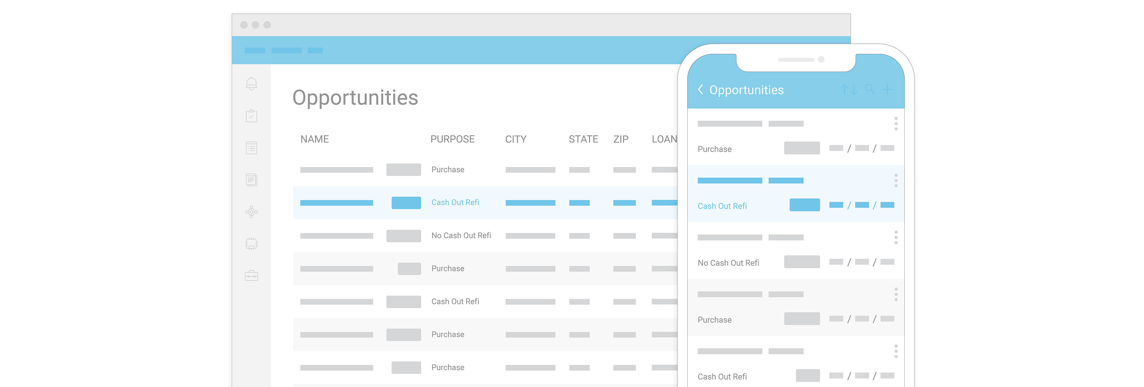Open the three-dot menu on the No Cash Out Refi card
Screen dimensions: 1144x387
pyautogui.click(x=896, y=237)
